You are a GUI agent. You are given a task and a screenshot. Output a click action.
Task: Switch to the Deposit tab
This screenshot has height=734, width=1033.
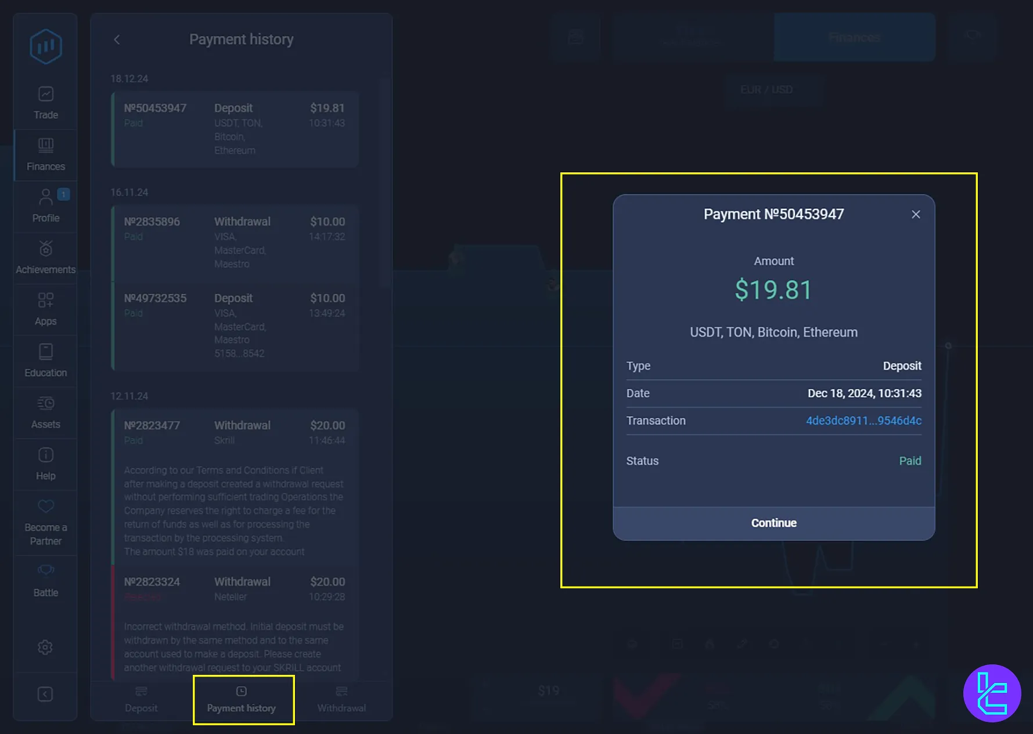pos(141,700)
